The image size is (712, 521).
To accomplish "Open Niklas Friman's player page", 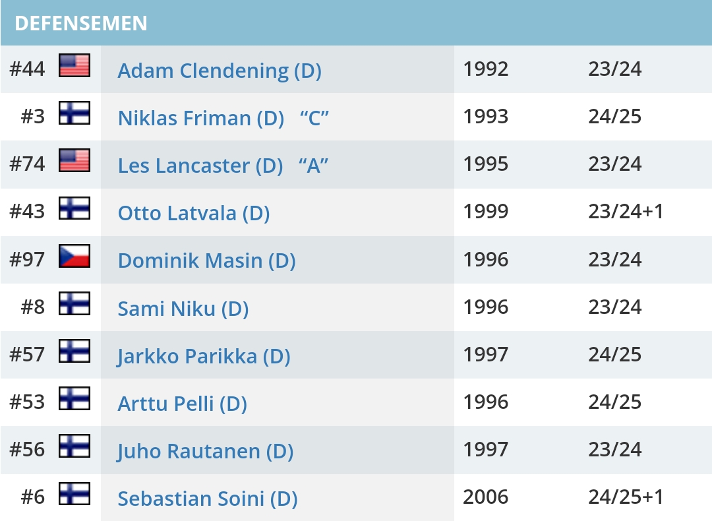I will (x=200, y=118).
